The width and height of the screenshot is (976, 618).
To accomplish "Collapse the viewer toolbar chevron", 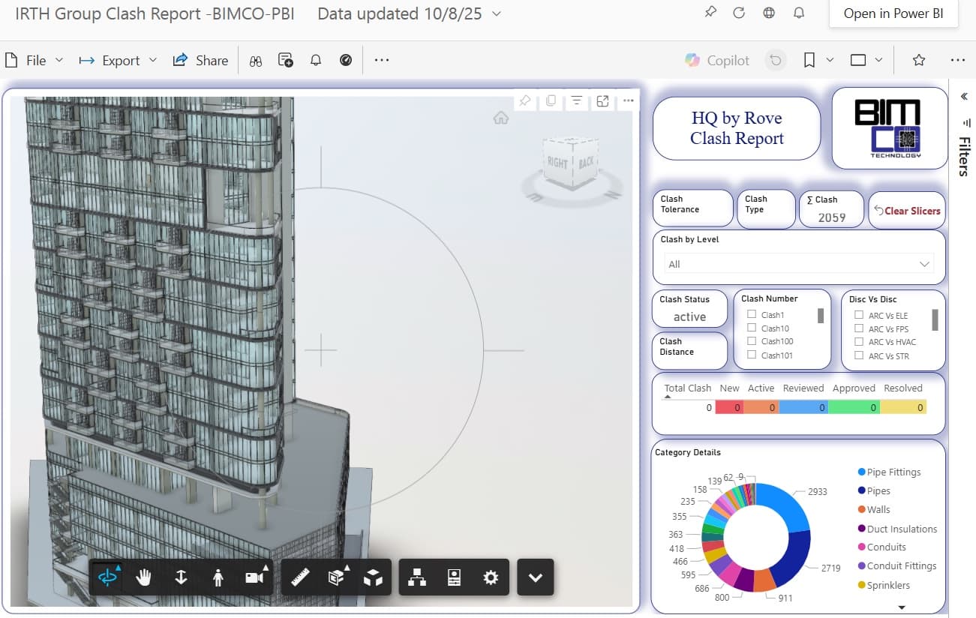I will pyautogui.click(x=535, y=577).
